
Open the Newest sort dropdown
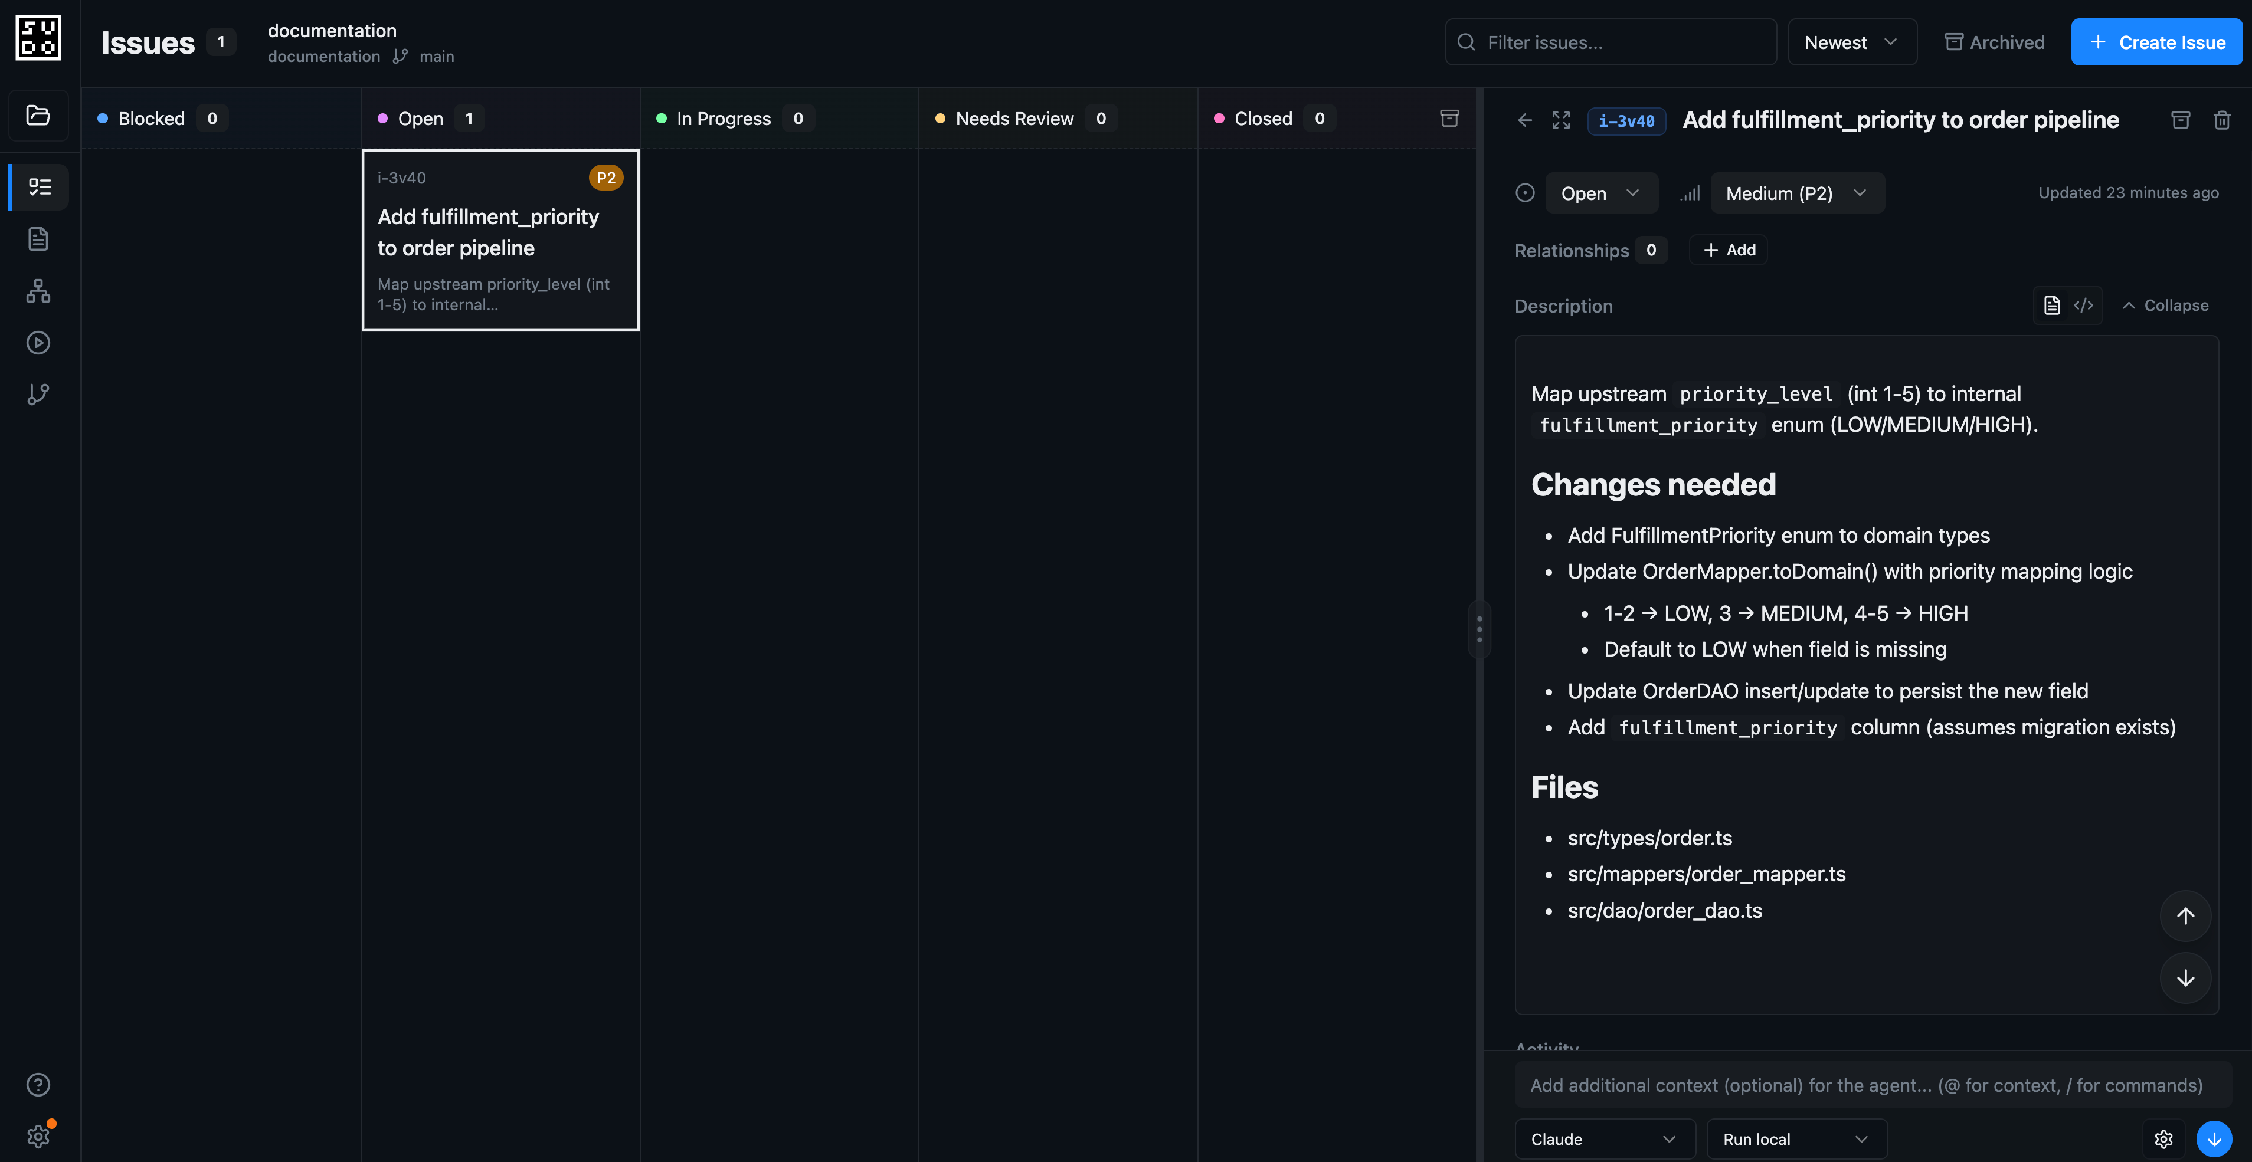coord(1852,42)
